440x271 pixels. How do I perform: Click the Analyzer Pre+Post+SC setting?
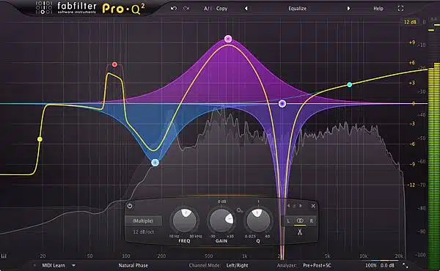317,265
